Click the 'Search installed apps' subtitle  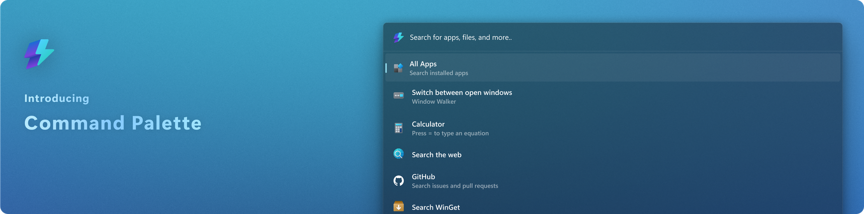(x=438, y=73)
